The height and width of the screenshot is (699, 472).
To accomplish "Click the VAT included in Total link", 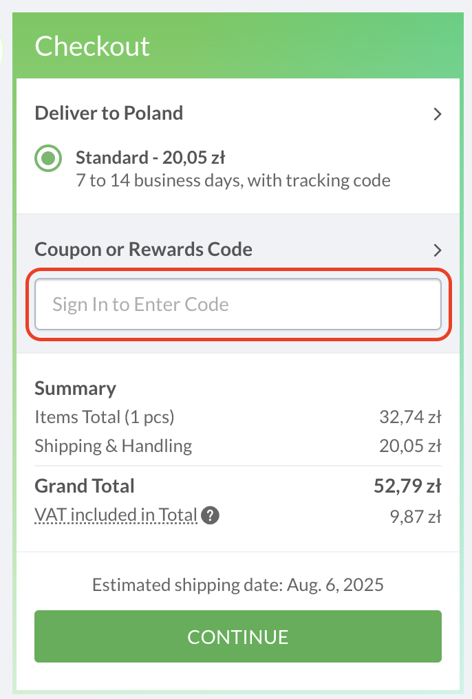I will (x=116, y=515).
